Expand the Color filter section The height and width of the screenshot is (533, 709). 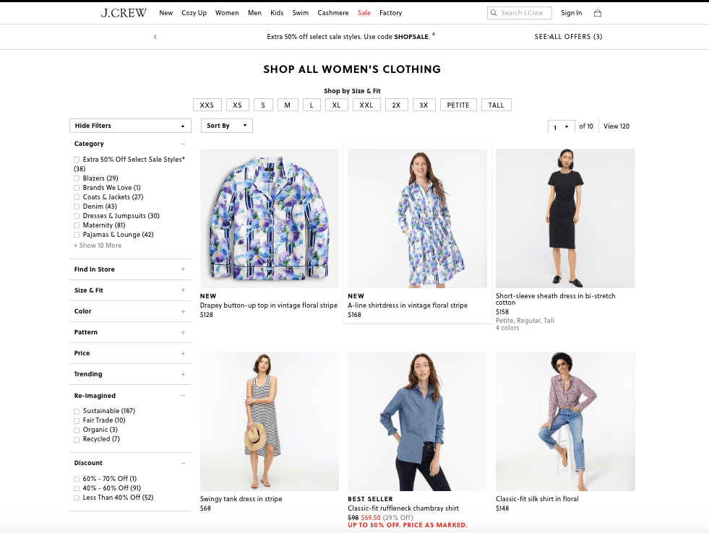click(x=183, y=311)
